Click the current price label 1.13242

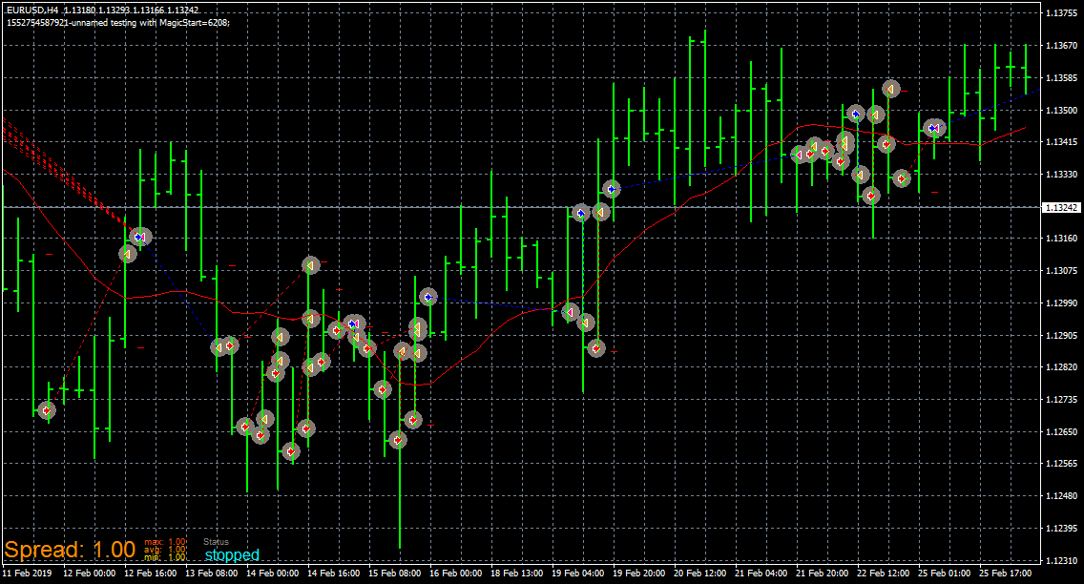(1061, 207)
